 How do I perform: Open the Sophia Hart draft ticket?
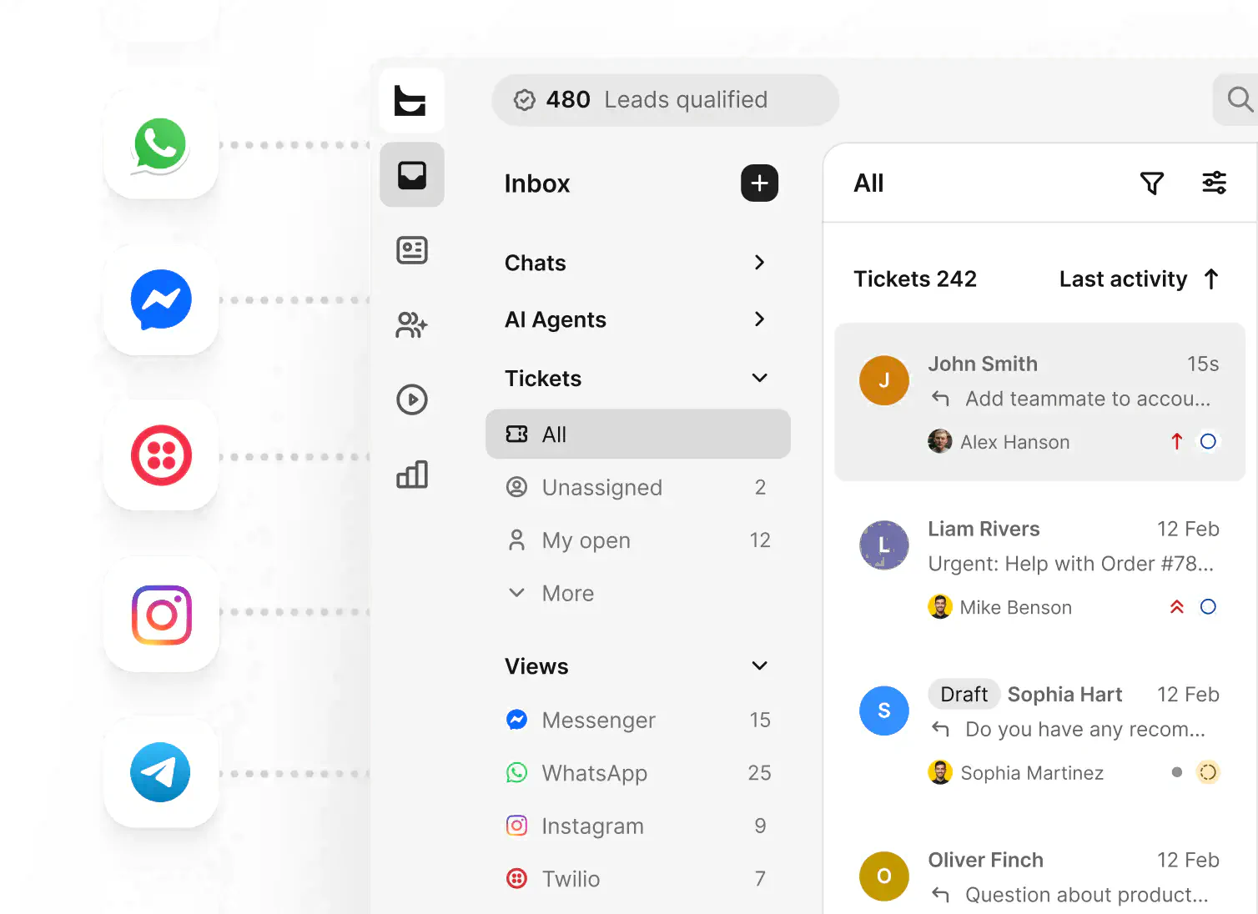1039,732
